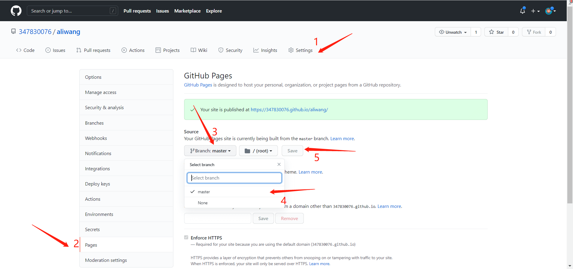Viewport: 573px width, 269px height.
Task: Click the Code tab icon
Action: point(19,50)
